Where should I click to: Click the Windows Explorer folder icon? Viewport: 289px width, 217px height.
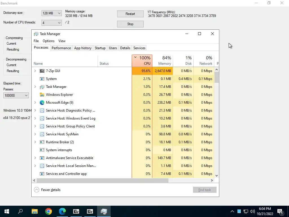42,95
